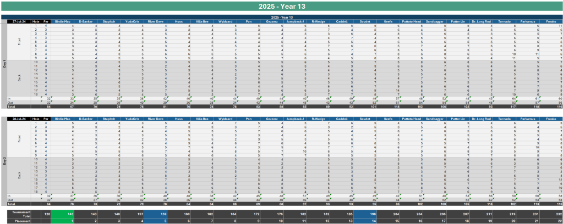Click the vertical Day 2 label
Image resolution: width=563 pixels, height=224 pixels.
point(5,160)
